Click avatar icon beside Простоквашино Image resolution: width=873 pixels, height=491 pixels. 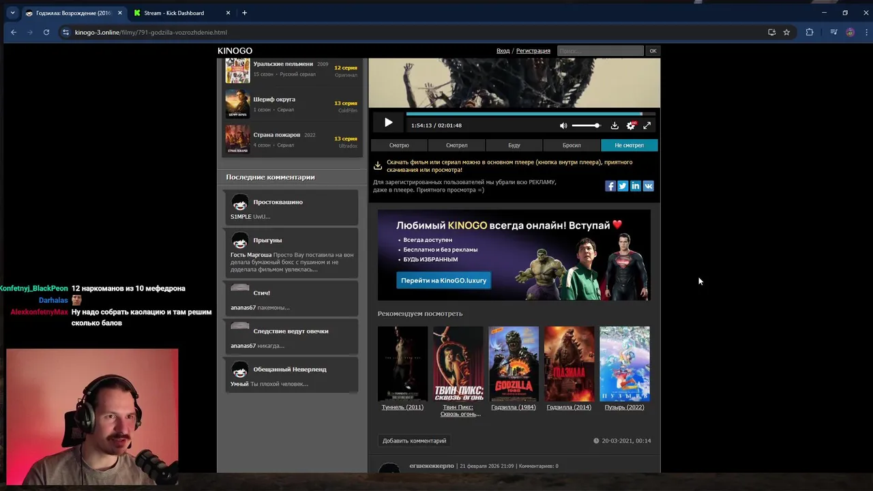pyautogui.click(x=239, y=203)
